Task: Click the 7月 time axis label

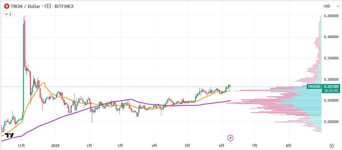Action: (255, 146)
